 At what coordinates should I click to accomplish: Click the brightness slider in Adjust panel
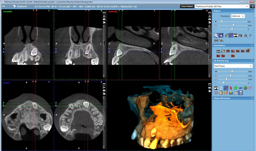pos(233,25)
